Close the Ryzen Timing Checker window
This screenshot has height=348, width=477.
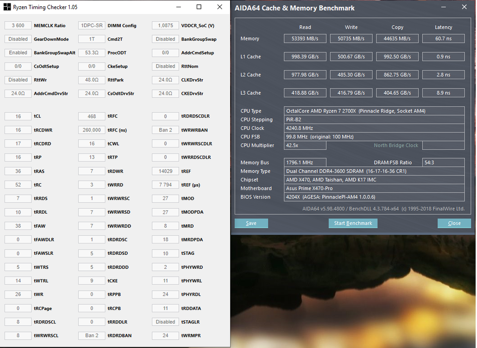tap(219, 7)
